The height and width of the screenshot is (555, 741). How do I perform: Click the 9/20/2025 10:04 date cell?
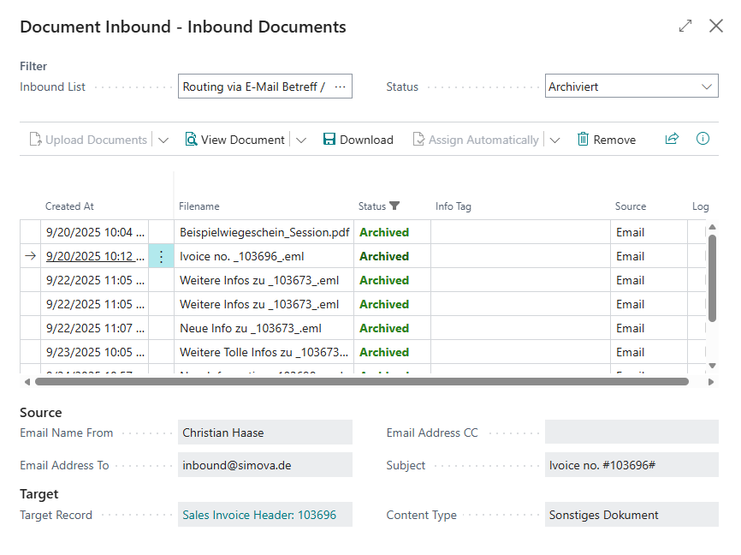pyautogui.click(x=94, y=232)
